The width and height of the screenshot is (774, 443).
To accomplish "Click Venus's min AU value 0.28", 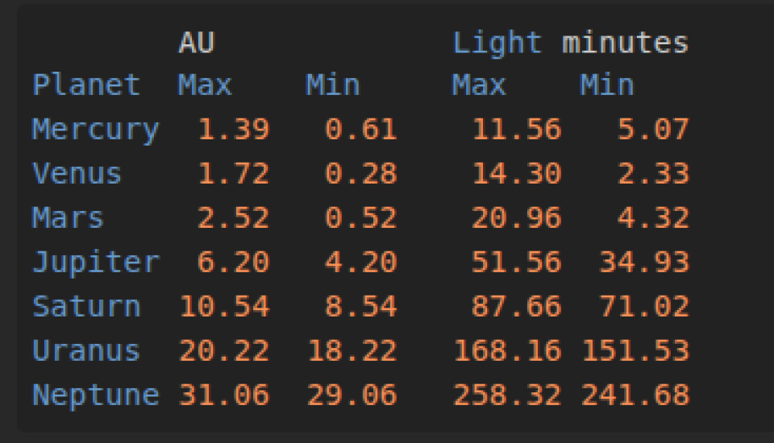I will pos(360,174).
